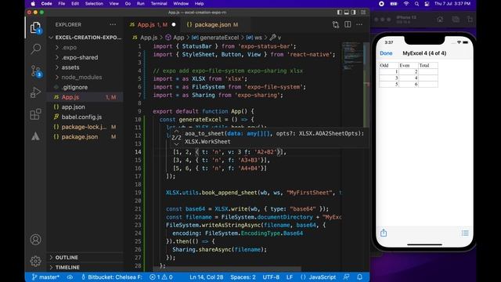Viewport: 501px width, 282px height.
Task: Click Spaces: 2 indentation setting
Action: (243, 277)
